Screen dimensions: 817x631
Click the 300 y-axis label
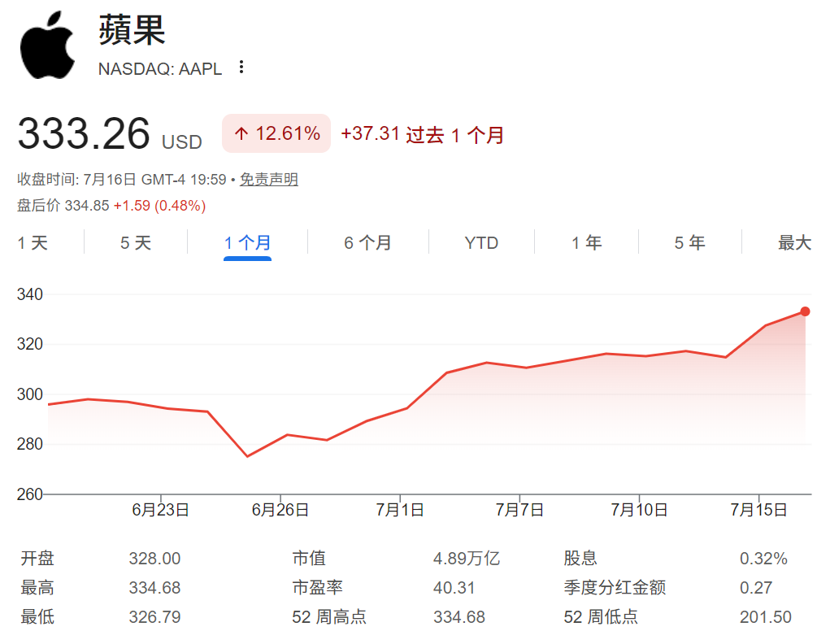click(30, 394)
